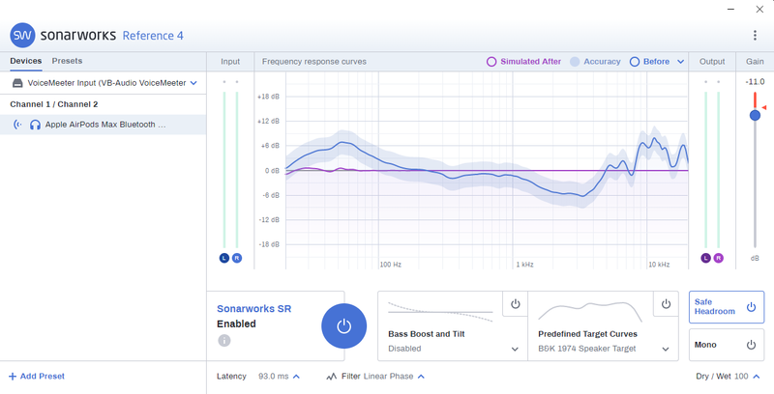This screenshot has height=394, width=774.
Task: Click the Filter waveform icon
Action: (x=331, y=377)
